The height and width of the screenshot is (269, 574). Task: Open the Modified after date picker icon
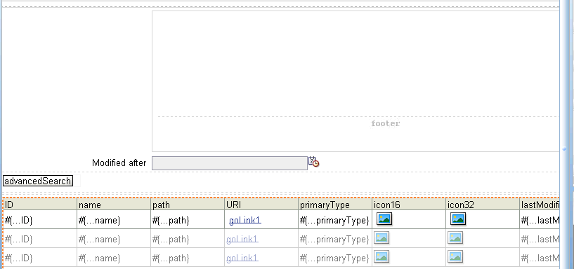[313, 161]
